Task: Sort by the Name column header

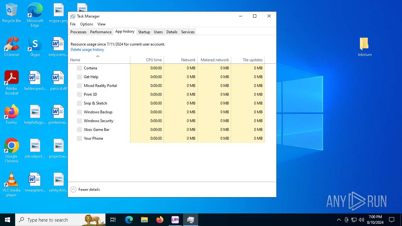Action: (99, 59)
